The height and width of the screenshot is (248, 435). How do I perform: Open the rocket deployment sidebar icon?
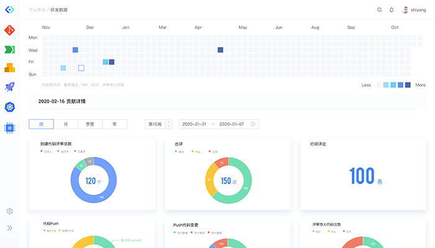(x=10, y=87)
